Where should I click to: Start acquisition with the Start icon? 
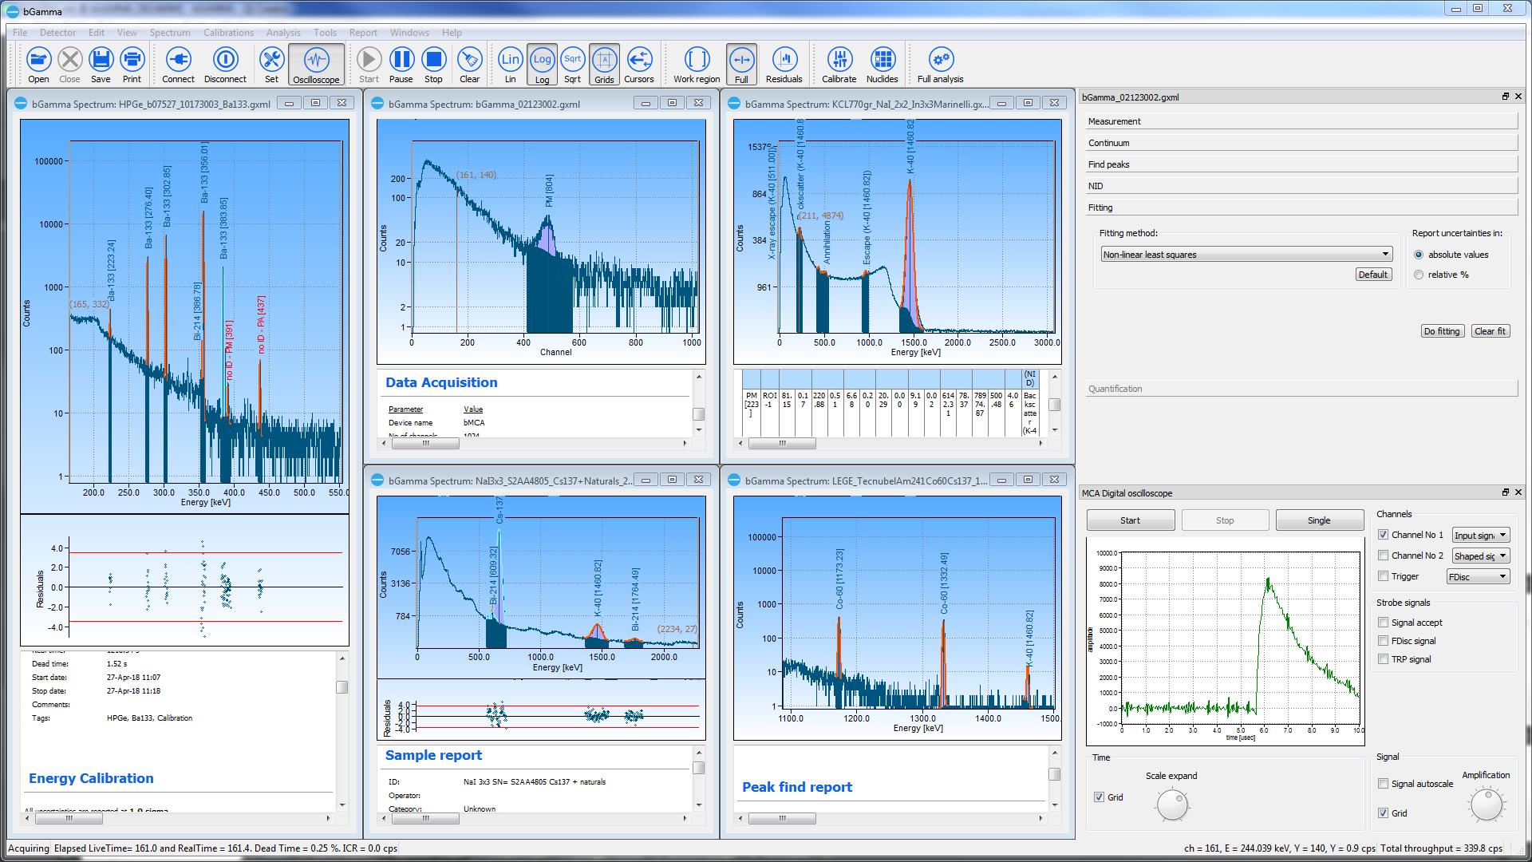[369, 65]
